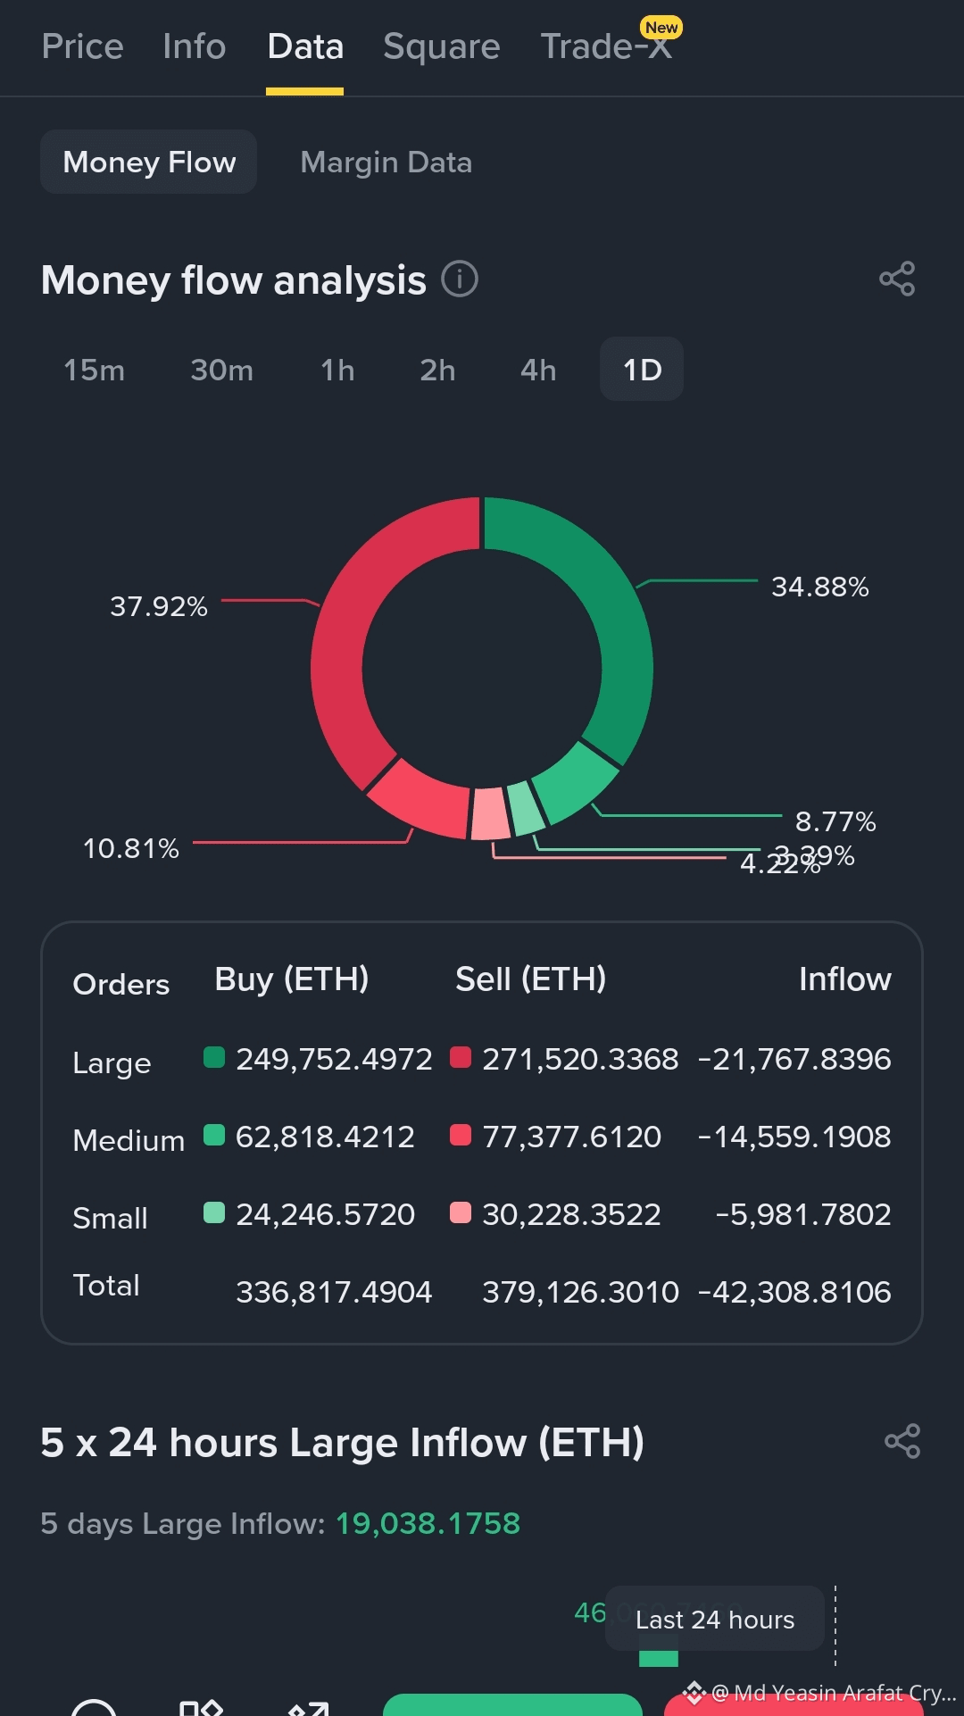964x1716 pixels.
Task: Share the Money flow analysis chart
Action: point(897,279)
